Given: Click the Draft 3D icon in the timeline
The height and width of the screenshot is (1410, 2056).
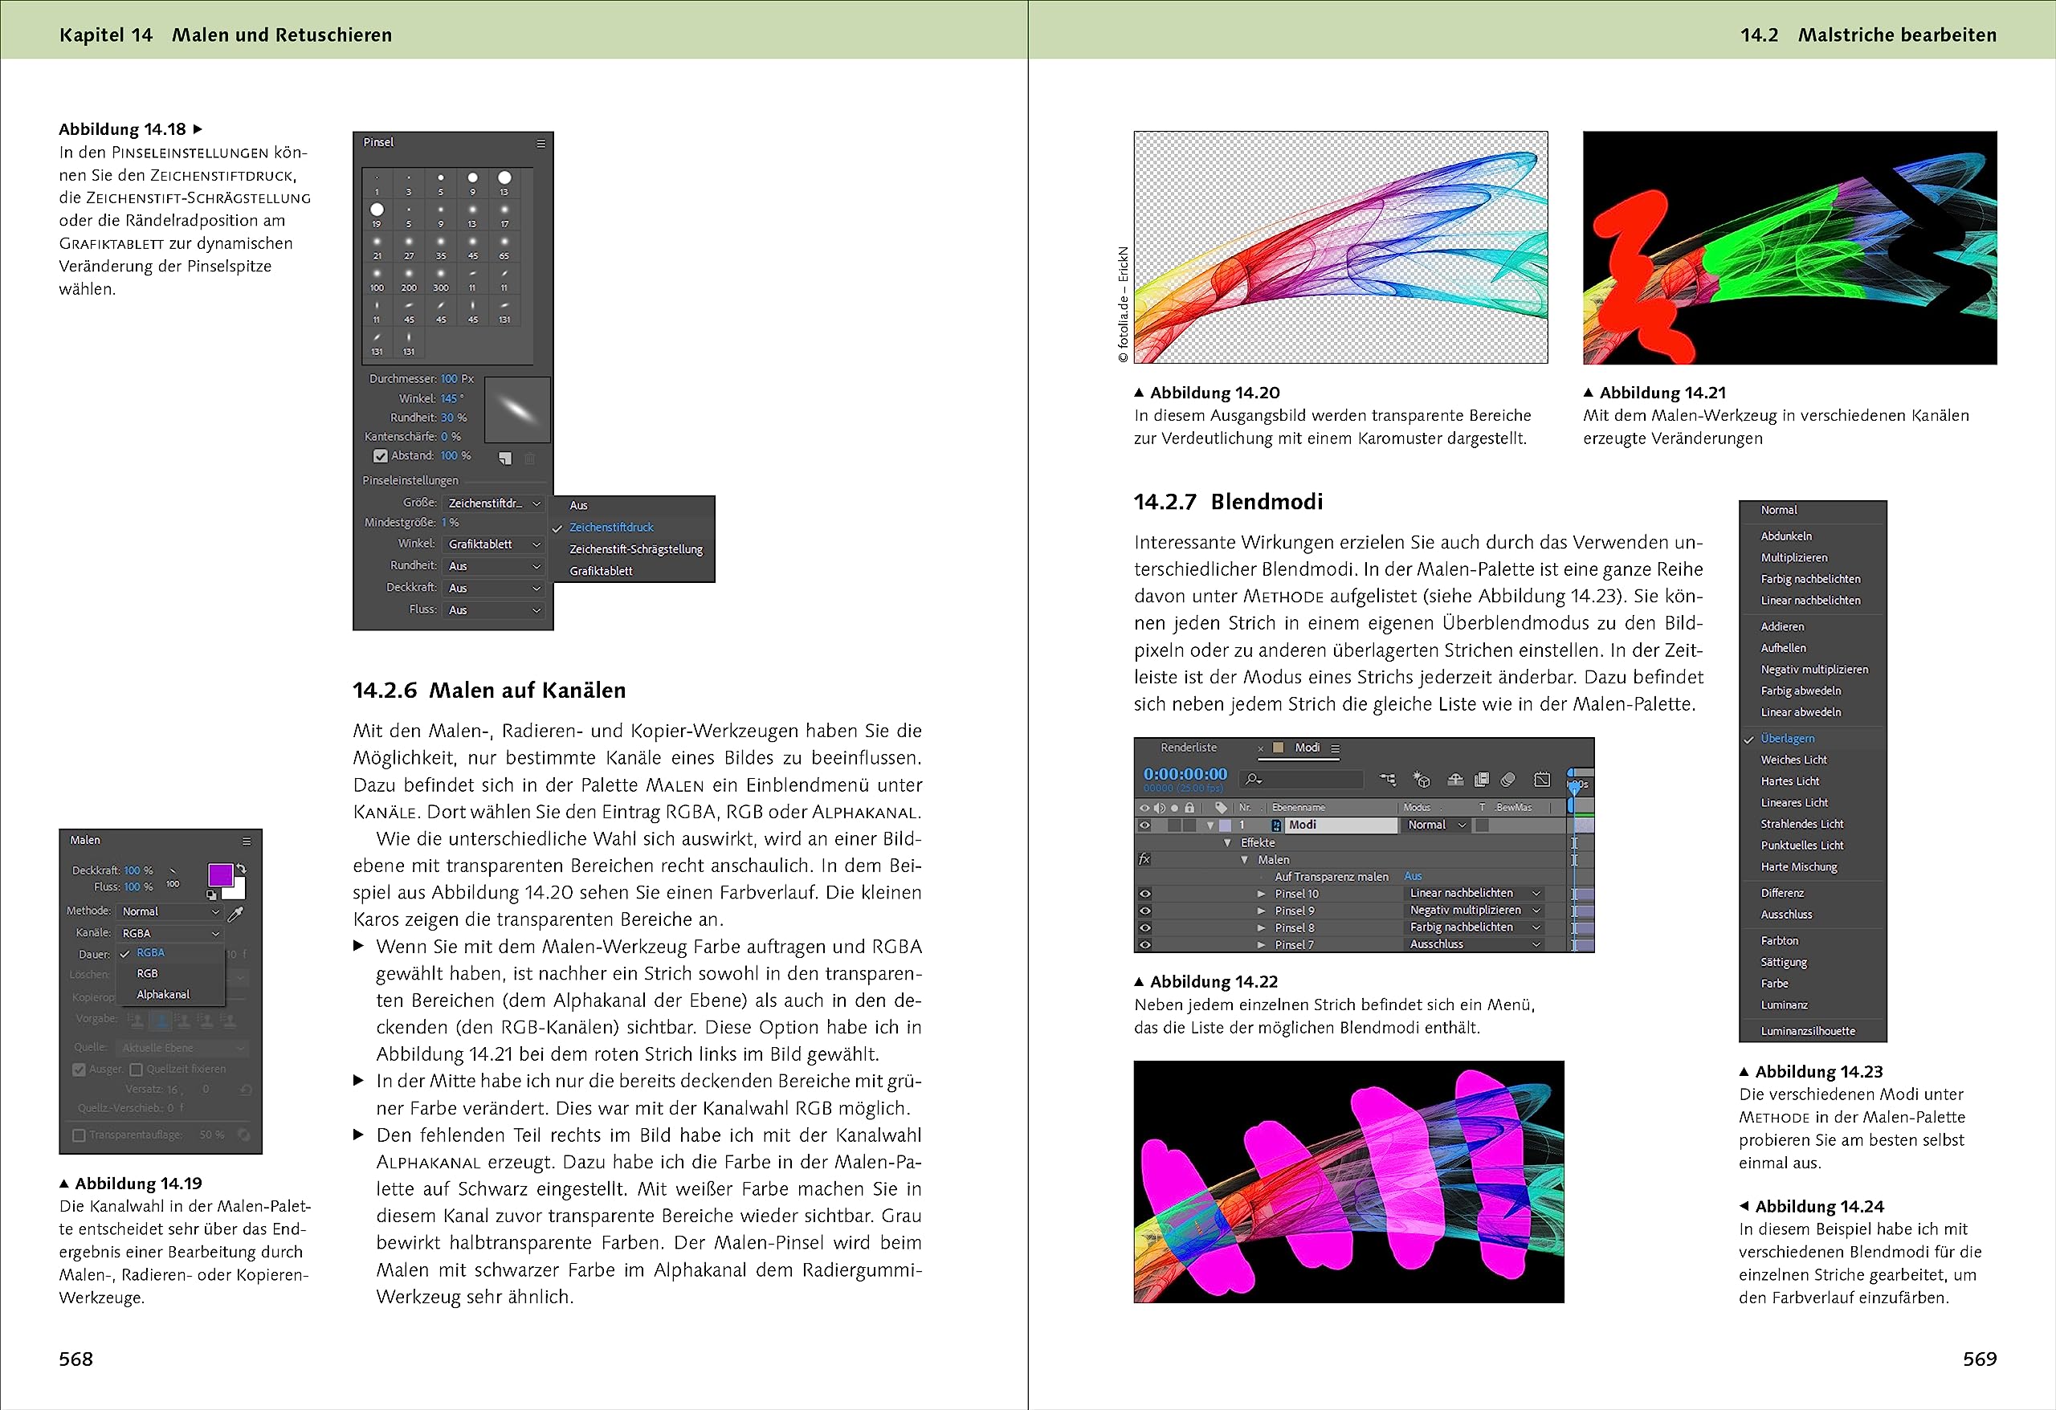Looking at the screenshot, I should click(1422, 780).
